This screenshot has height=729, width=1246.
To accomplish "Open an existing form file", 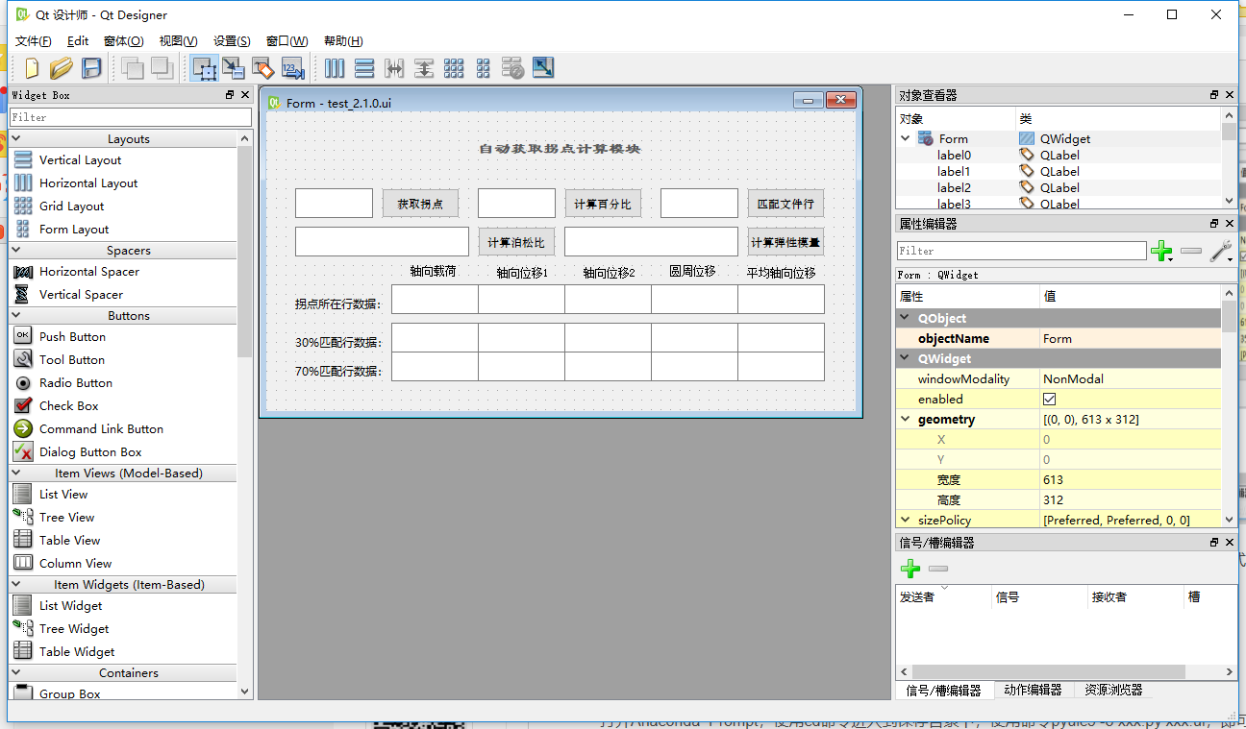I will click(x=60, y=68).
